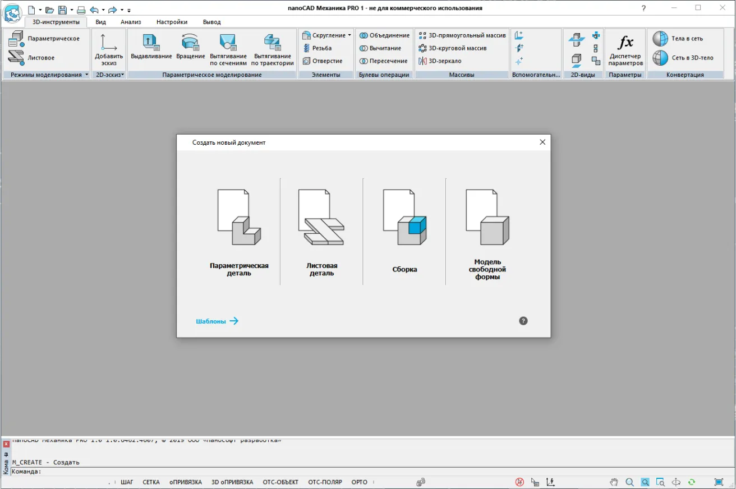Switch to the Вид ribbon tab

(x=100, y=22)
